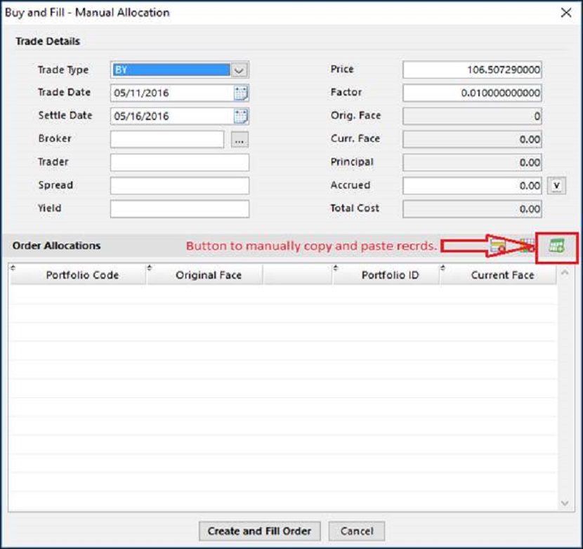
Task: Click the Orig. Face field
Action: point(472,117)
